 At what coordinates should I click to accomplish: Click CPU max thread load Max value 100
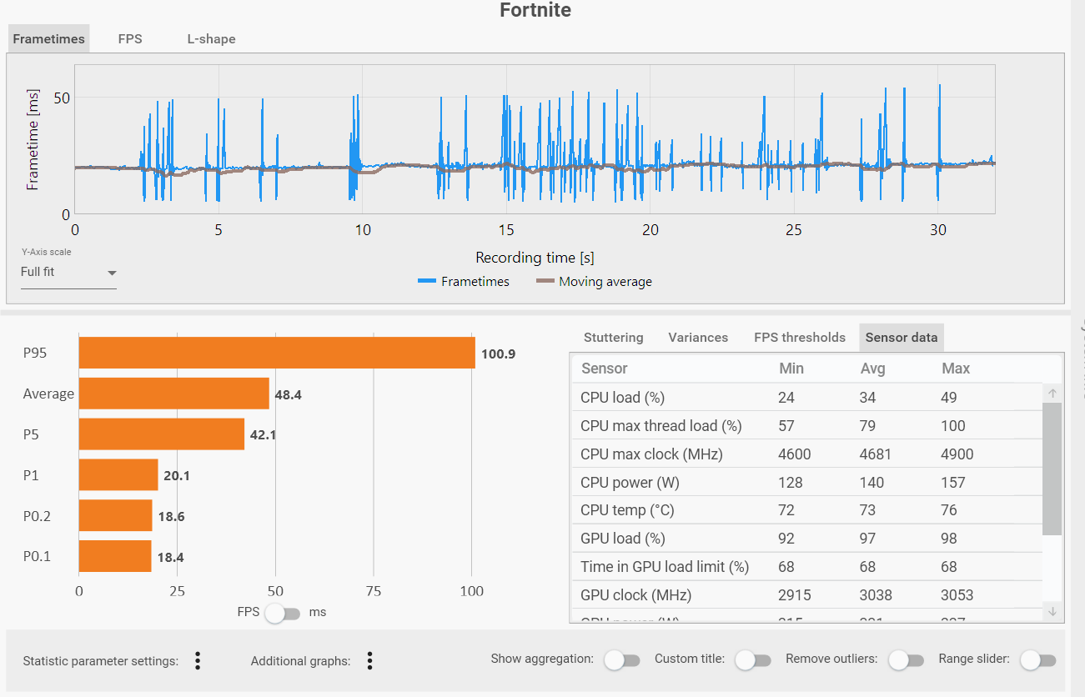(953, 426)
